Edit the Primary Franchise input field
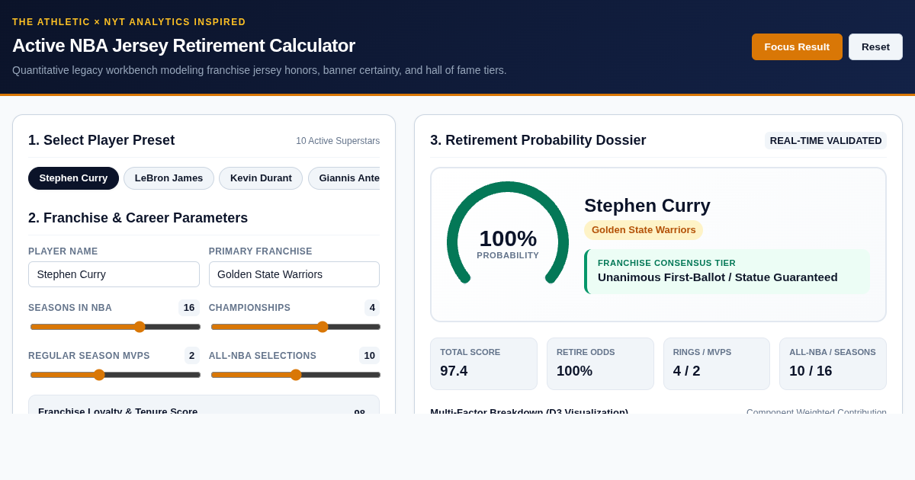Image resolution: width=915 pixels, height=480 pixels. pos(294,274)
